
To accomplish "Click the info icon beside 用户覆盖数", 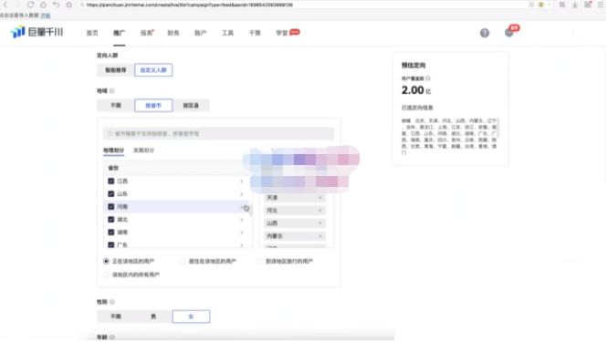I will tap(429, 78).
